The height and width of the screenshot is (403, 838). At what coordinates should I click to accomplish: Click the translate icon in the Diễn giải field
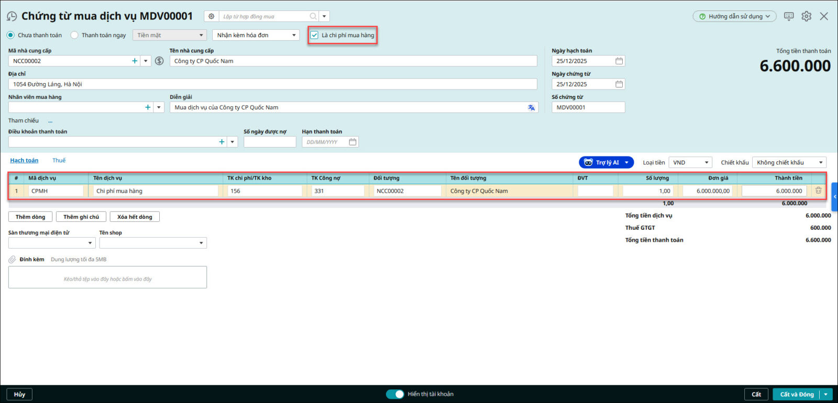[x=531, y=108]
